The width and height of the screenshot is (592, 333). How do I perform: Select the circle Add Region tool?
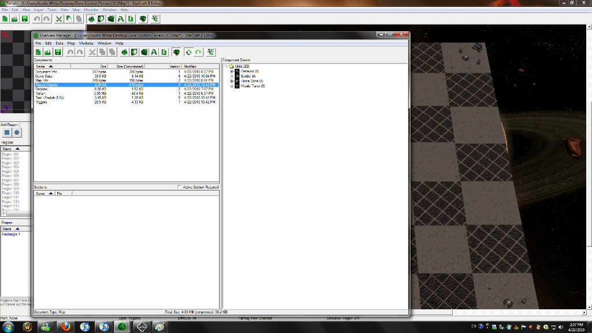tap(17, 132)
